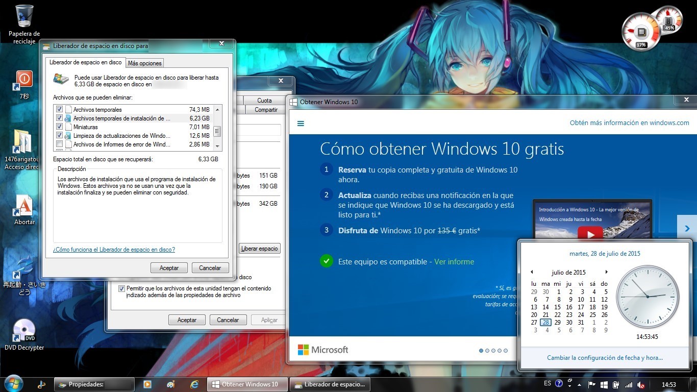The height and width of the screenshot is (392, 697).
Task: Launch DVD Decrypter from the desktop
Action: click(24, 335)
